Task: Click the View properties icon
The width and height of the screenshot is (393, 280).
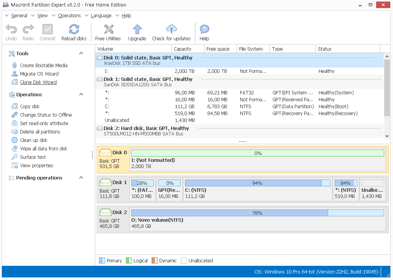Action: [15, 166]
